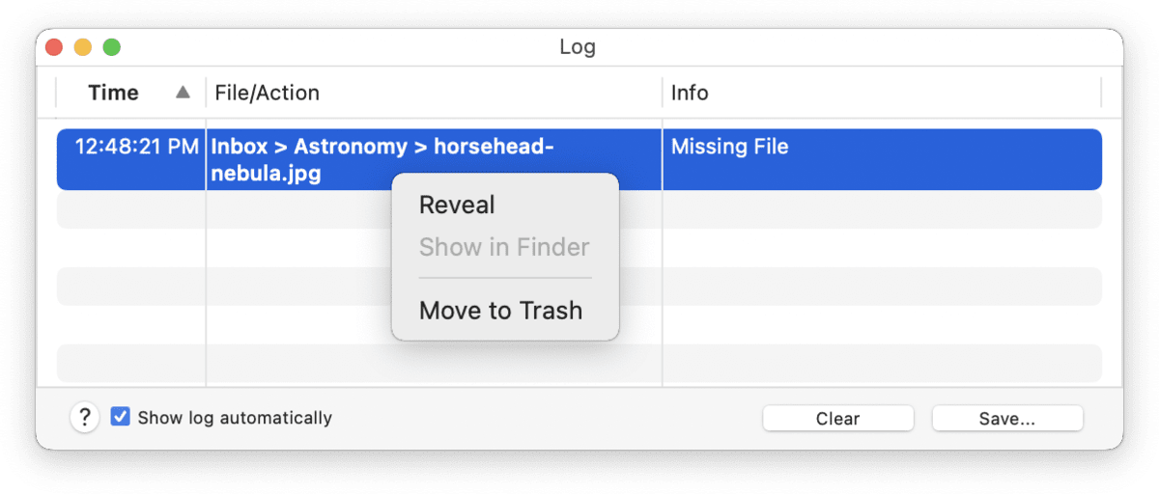Select Show in Finder menu entry
The image size is (1159, 494).
point(504,247)
